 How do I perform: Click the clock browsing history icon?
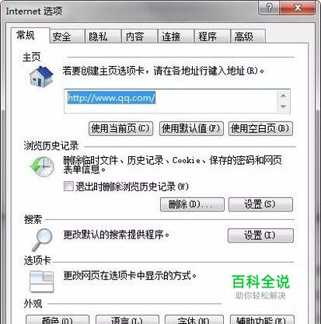click(x=42, y=166)
